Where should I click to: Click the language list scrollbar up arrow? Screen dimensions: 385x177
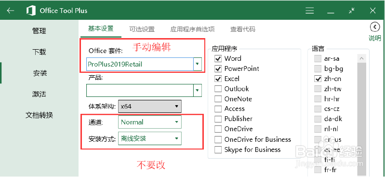[361, 58]
